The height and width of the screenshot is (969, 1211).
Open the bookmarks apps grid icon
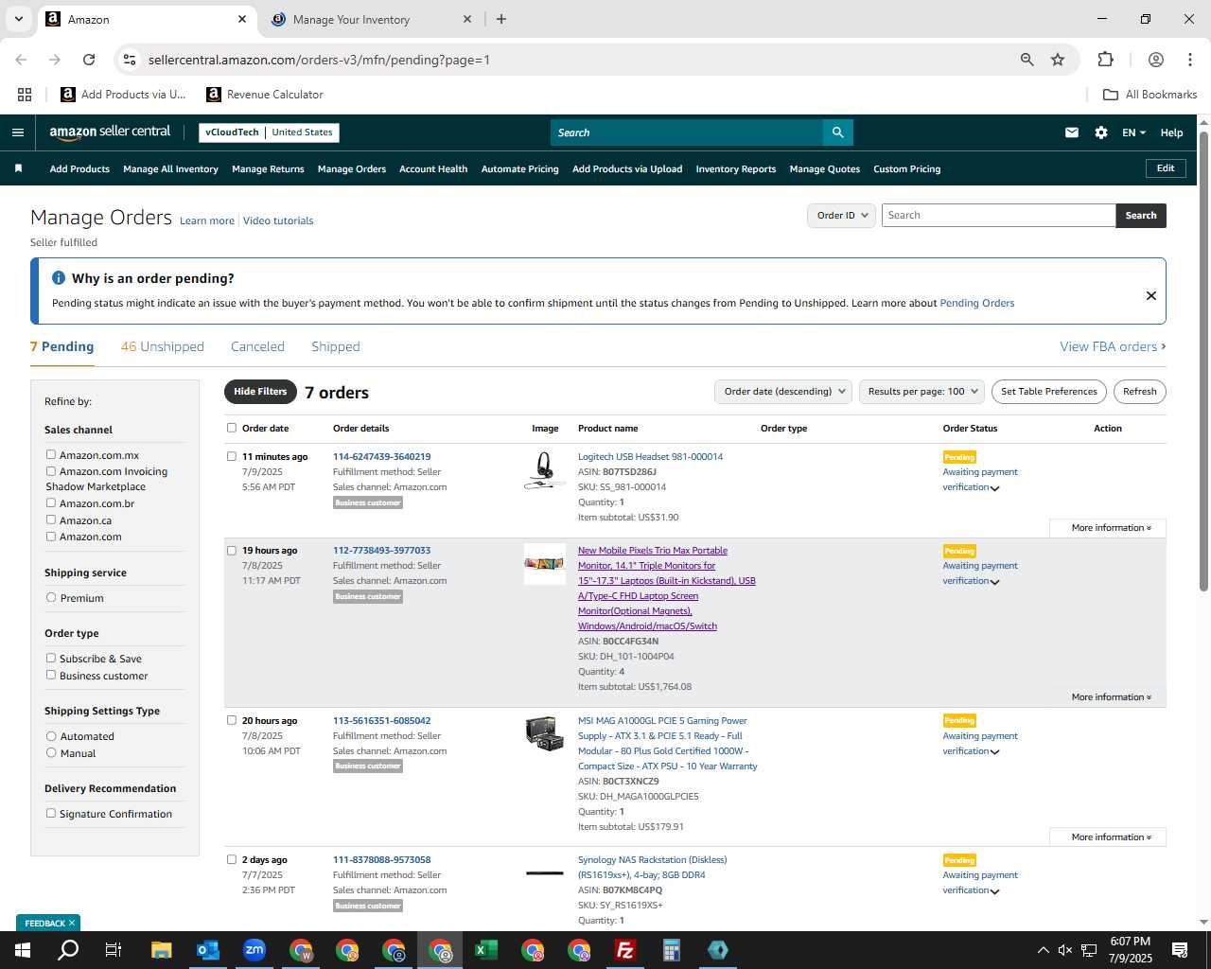pos(25,95)
